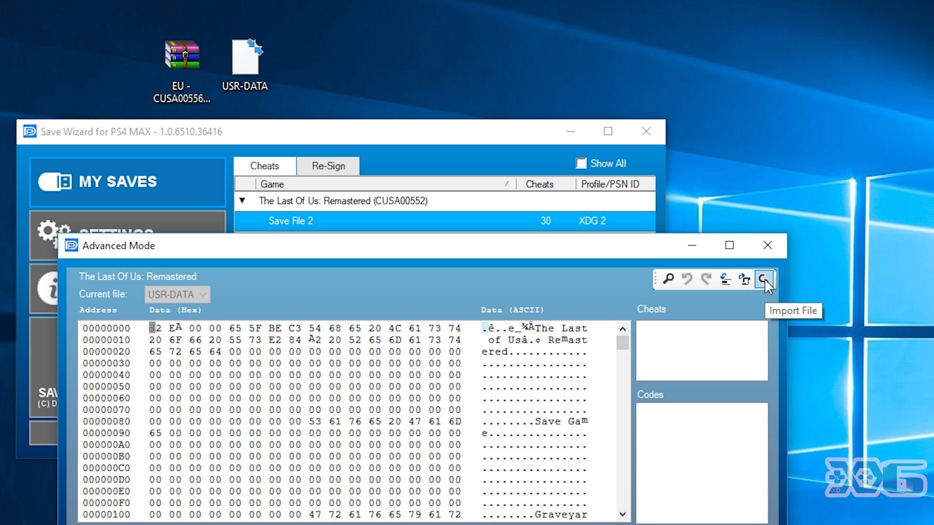The height and width of the screenshot is (525, 934).
Task: Select the Cheats tab
Action: pyautogui.click(x=266, y=166)
